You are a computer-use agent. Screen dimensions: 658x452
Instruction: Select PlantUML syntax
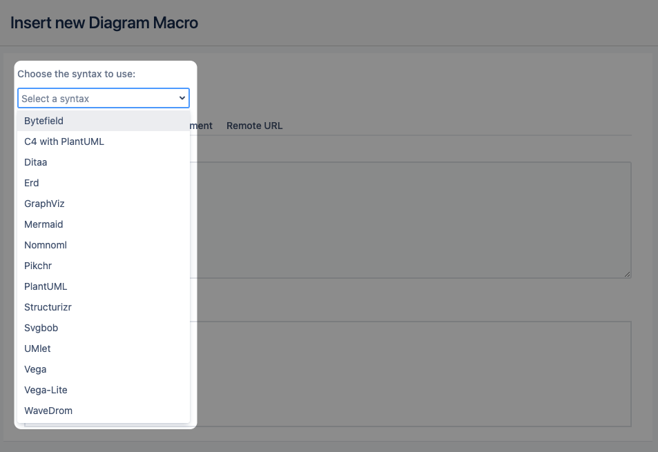[104, 286]
